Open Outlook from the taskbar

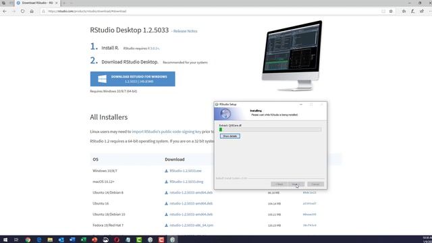pos(61,240)
